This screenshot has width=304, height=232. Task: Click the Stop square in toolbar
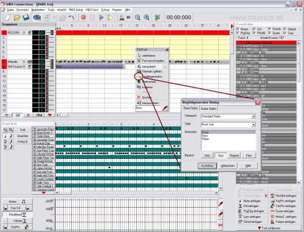coord(92,18)
